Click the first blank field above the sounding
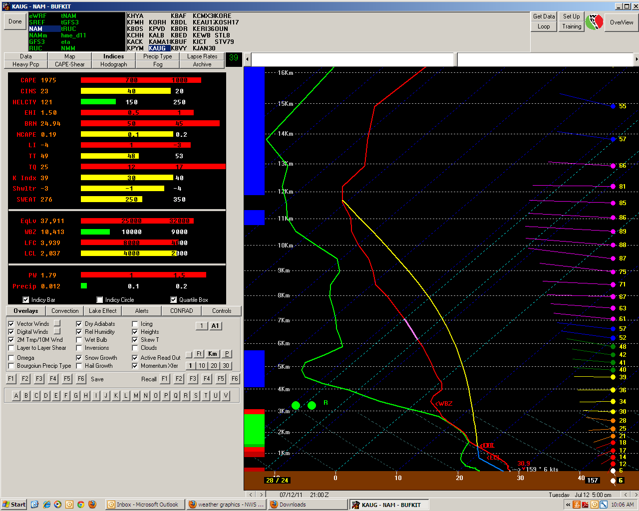Viewport: 639px width, 511px height. point(352,59)
